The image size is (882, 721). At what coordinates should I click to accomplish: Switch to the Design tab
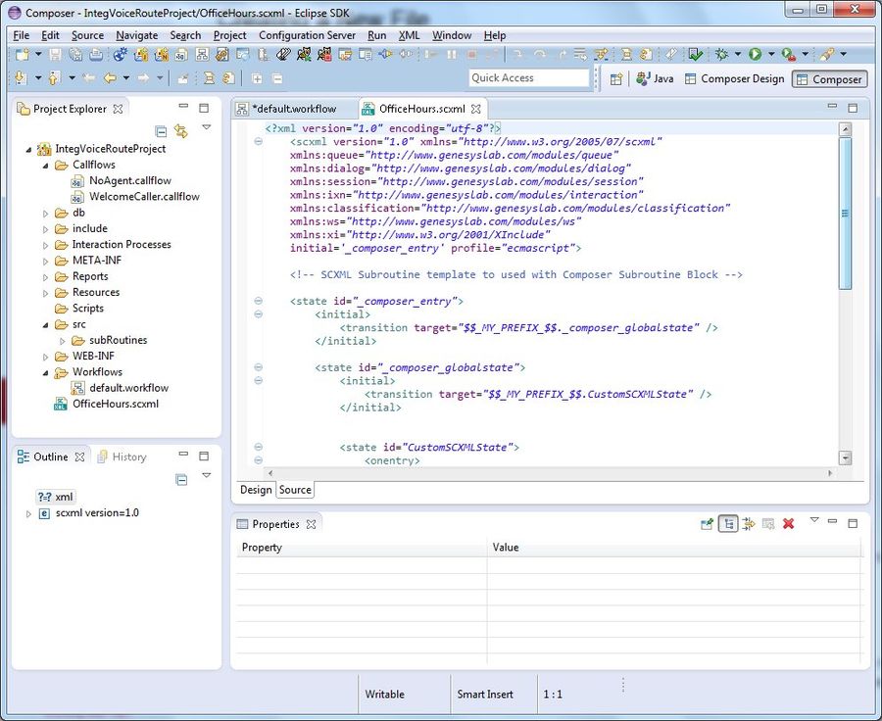pyautogui.click(x=256, y=490)
